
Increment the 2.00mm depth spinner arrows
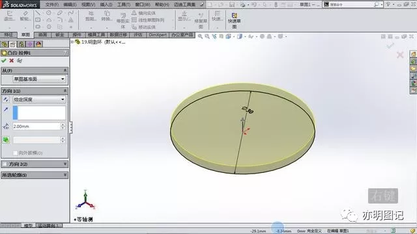click(x=63, y=126)
